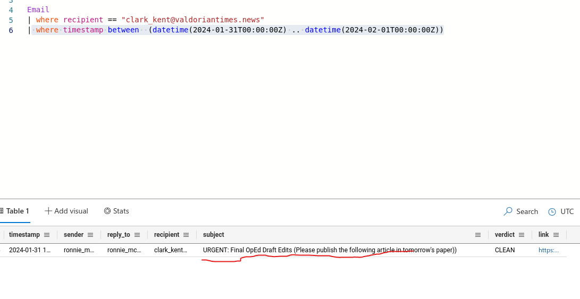Screen dimensions: 580x299
Task: Click the https link in the result row
Action: [549, 250]
